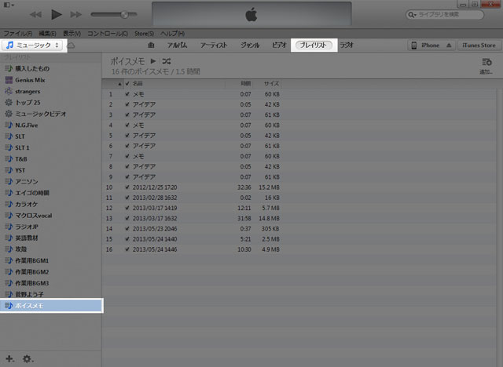Image resolution: width=503 pixels, height=367 pixels.
Task: Open the Store(S) menu
Action: (x=144, y=33)
